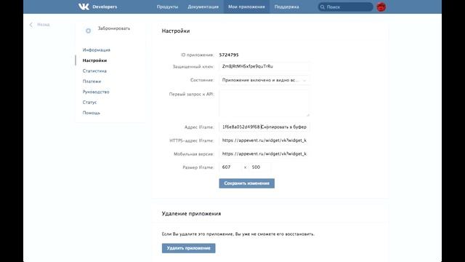Select the Настройки sidebar section

(x=94, y=60)
